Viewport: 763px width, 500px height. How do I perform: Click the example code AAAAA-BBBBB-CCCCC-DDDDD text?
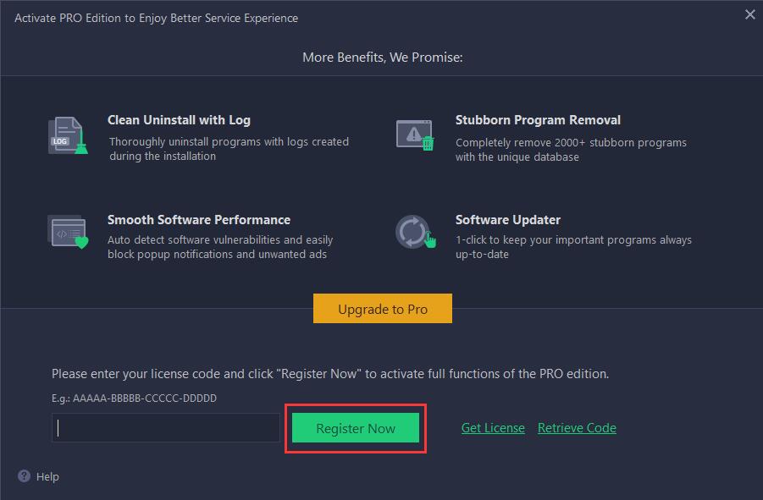[145, 398]
